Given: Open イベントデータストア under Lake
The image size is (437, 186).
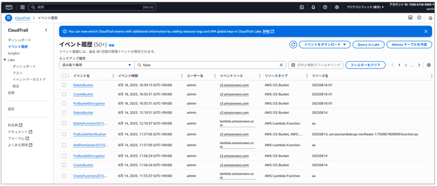Looking at the screenshot, I should pos(29,80).
